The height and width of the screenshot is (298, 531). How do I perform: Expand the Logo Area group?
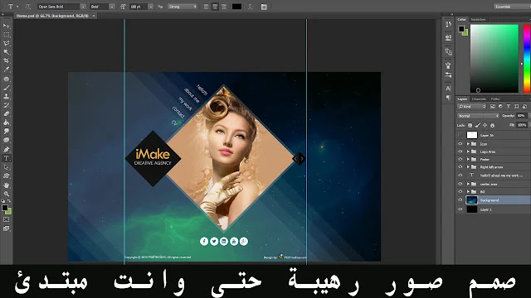click(x=468, y=151)
